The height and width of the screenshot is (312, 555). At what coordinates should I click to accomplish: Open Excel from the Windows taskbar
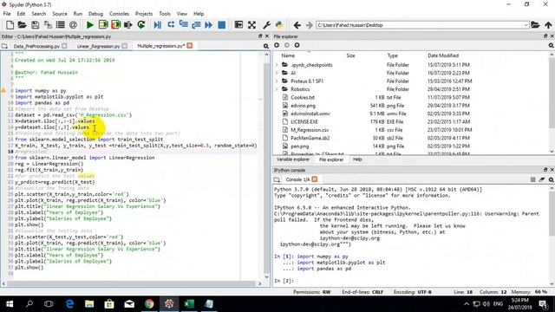[x=189, y=304]
